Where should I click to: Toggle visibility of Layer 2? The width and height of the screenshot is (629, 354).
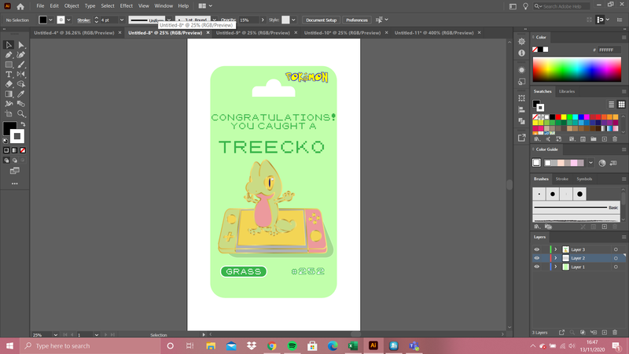click(x=537, y=258)
